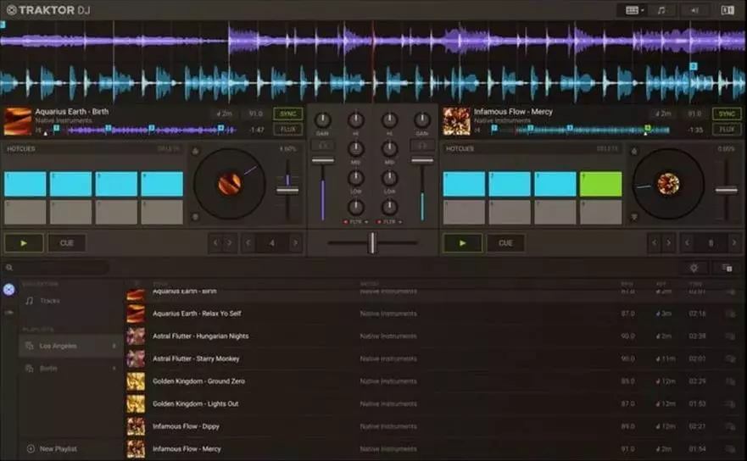Click hotcue marker 3 on the blue waveform
The width and height of the screenshot is (747, 461).
694,66
